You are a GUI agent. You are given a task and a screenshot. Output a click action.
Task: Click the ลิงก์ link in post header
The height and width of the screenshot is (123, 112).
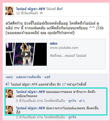tap(60, 9)
